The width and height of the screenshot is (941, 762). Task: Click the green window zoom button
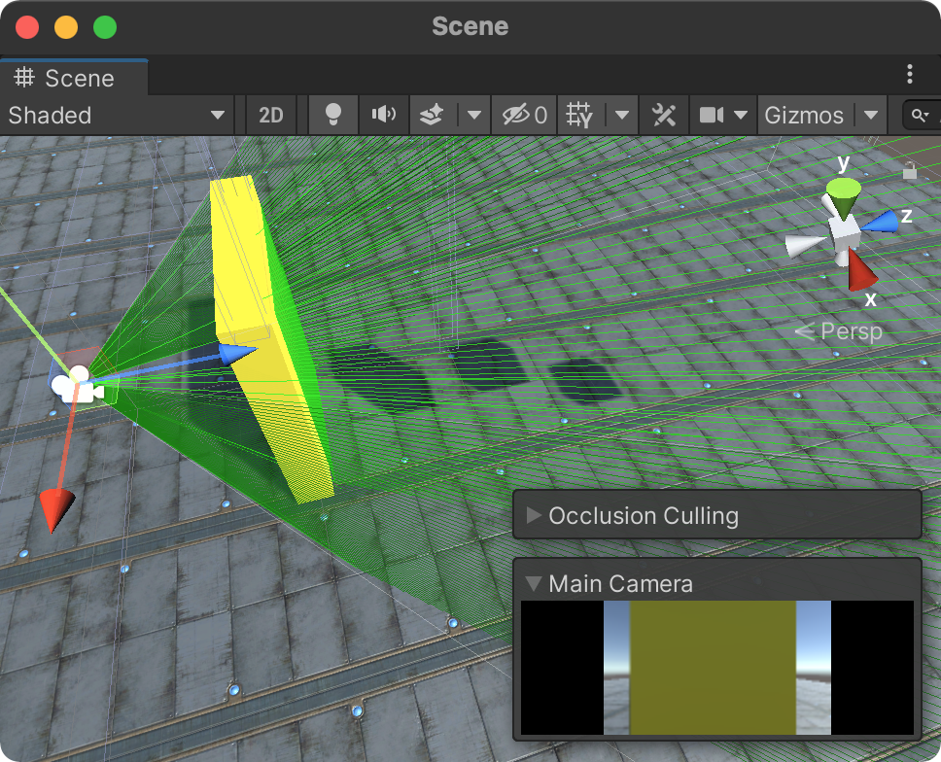105,27
